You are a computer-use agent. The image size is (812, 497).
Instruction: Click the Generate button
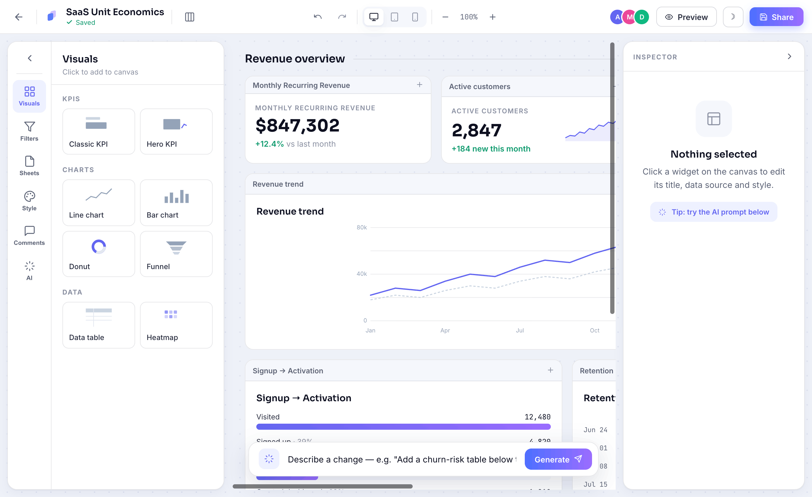tap(558, 459)
